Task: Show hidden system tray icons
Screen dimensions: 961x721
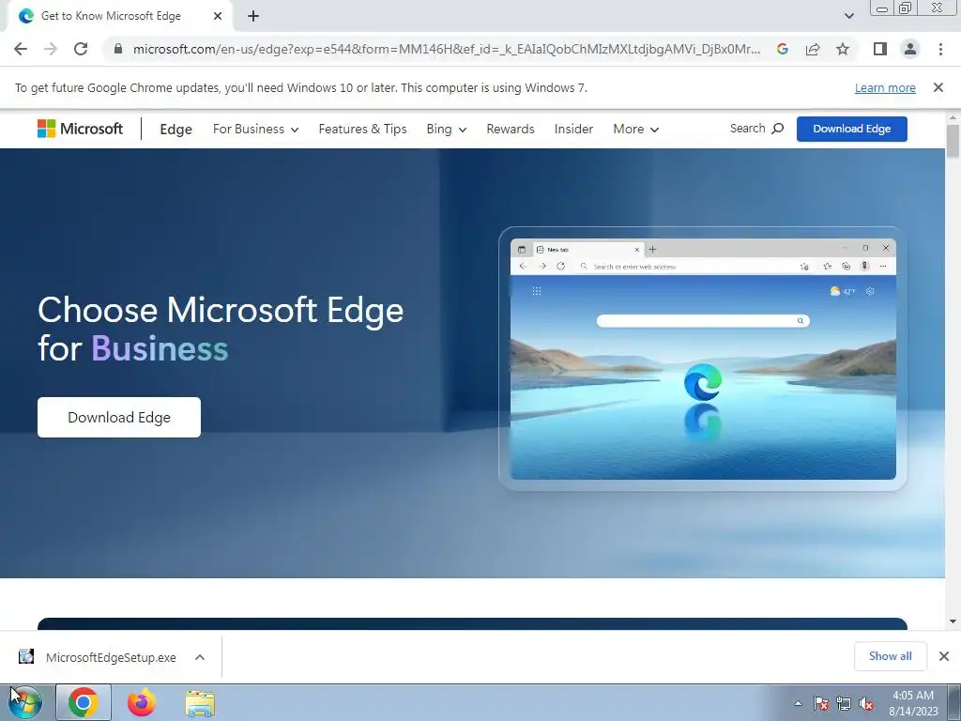Action: (x=798, y=703)
